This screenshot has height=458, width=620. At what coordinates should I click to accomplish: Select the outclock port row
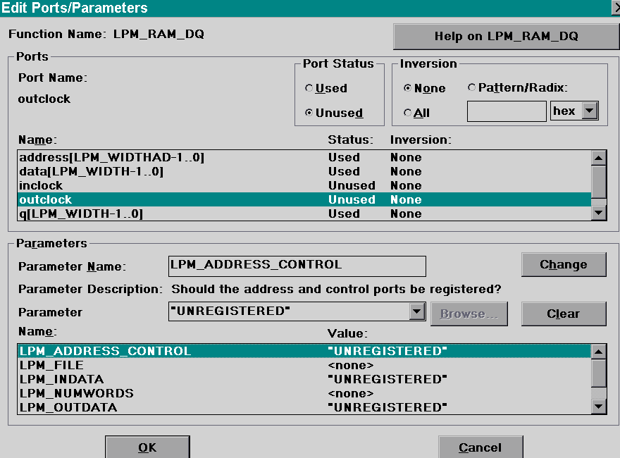tap(304, 199)
